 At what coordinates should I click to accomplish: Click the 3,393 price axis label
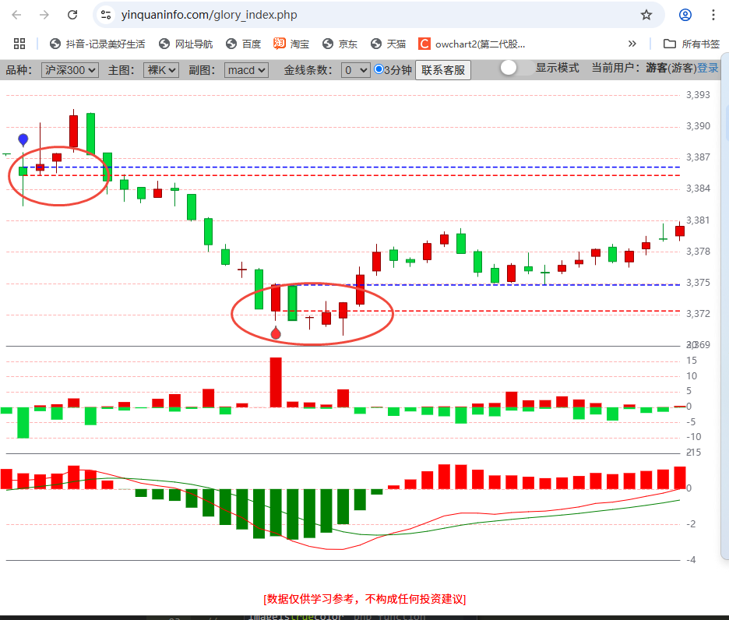pyautogui.click(x=698, y=95)
